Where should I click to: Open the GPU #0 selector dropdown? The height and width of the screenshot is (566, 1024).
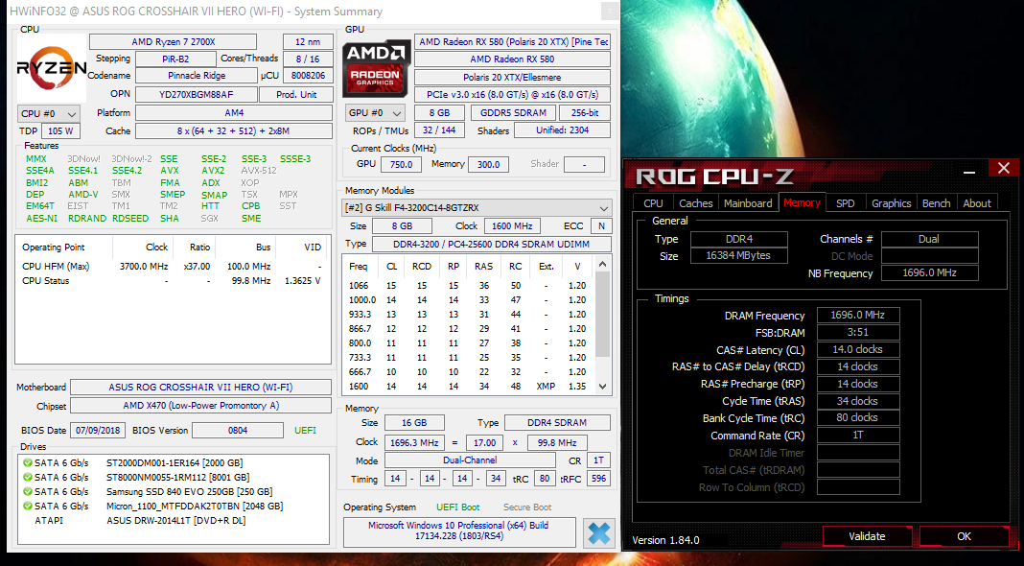point(375,113)
